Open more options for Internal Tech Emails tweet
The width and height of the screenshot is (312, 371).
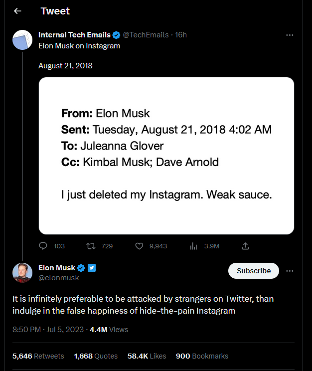290,35
